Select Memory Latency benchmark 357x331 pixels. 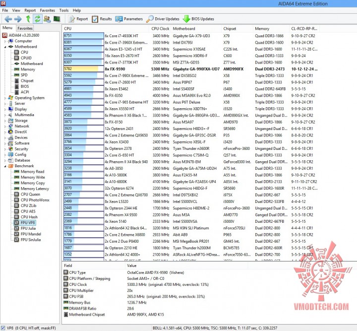click(x=35, y=189)
